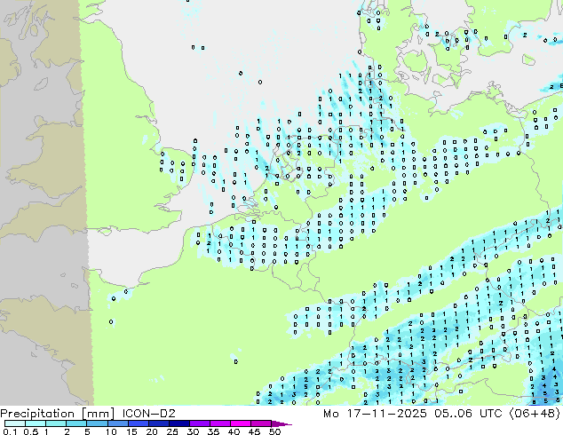Image resolution: width=563 pixels, height=435 pixels.
Task: Click the over-50 arrow tip of legend
Action: 281,423
